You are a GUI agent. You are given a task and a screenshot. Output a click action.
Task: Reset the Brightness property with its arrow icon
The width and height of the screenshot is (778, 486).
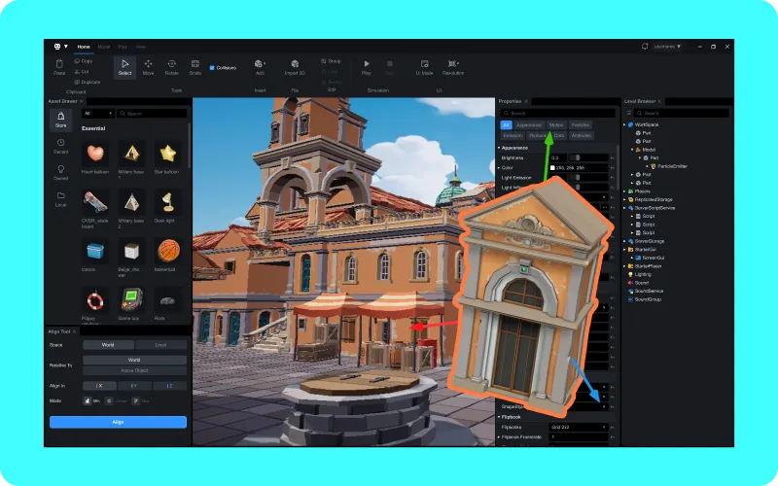613,157
